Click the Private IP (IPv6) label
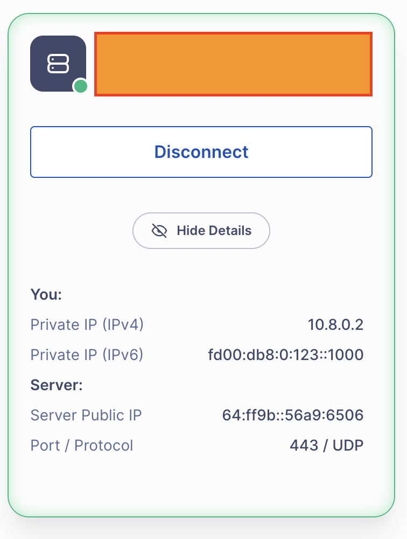 click(x=87, y=355)
